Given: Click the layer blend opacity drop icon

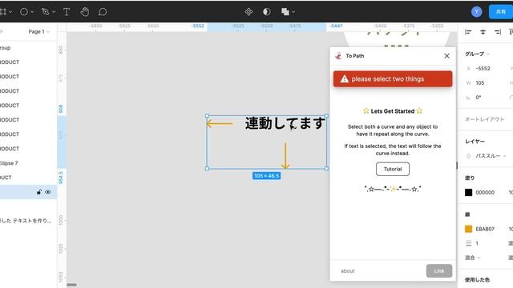Looking at the screenshot, I should (x=468, y=156).
